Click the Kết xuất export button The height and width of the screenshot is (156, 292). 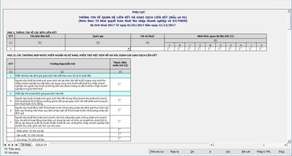click(x=246, y=152)
